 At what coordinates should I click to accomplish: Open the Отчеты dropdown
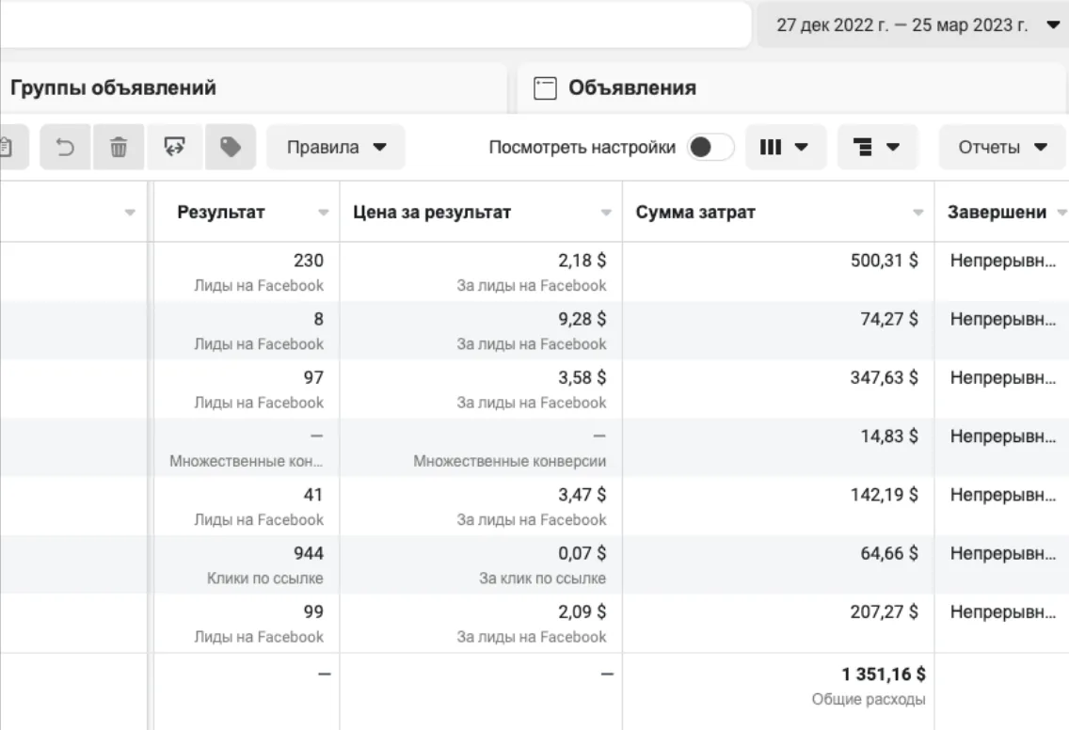click(1001, 148)
